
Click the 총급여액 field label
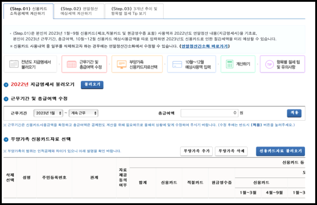pos(166,113)
